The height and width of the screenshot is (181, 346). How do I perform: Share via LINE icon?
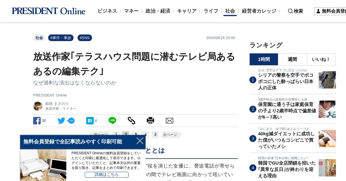coord(112,121)
